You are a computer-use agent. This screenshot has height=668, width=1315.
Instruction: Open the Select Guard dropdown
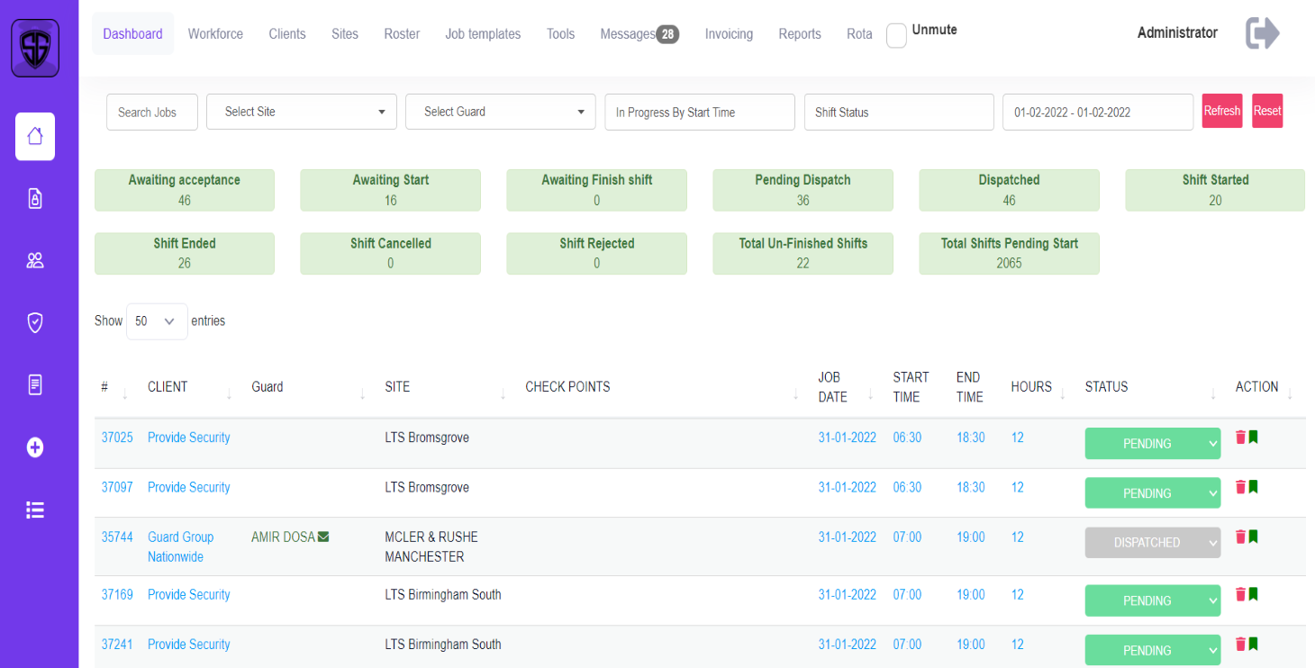coord(501,112)
